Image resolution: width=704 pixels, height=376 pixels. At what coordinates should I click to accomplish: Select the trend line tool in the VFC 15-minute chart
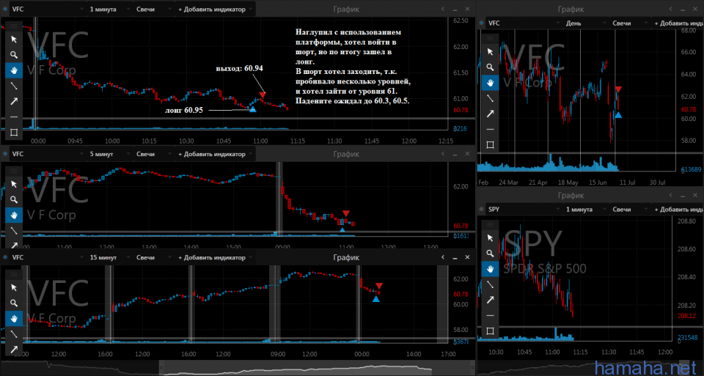(14, 333)
